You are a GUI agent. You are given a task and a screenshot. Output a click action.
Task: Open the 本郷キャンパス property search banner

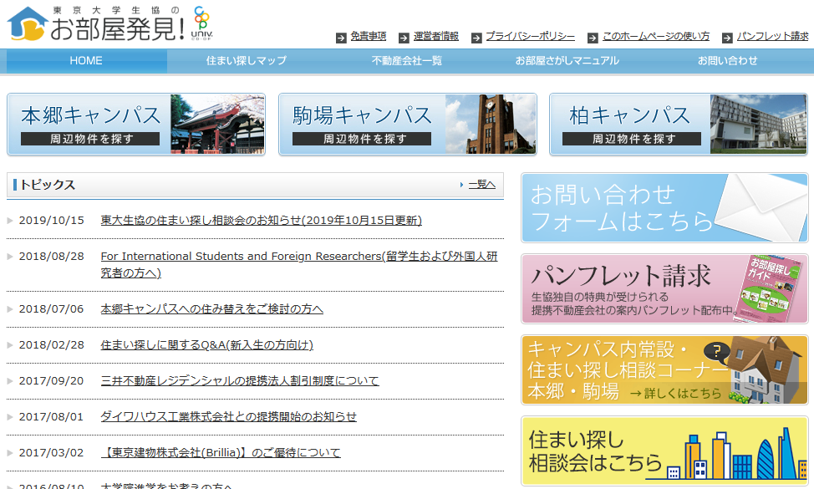(x=136, y=125)
